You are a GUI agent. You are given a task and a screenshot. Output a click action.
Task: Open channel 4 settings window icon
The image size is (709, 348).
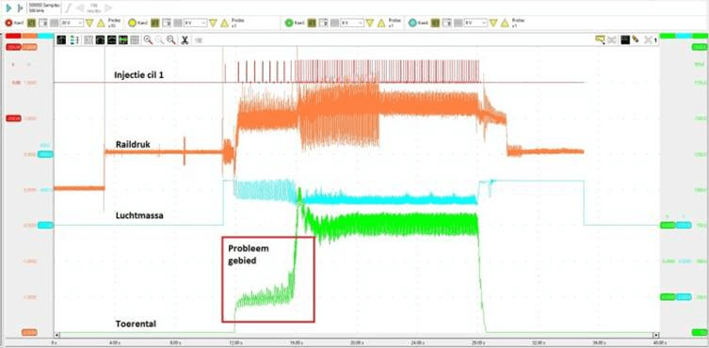click(x=446, y=23)
